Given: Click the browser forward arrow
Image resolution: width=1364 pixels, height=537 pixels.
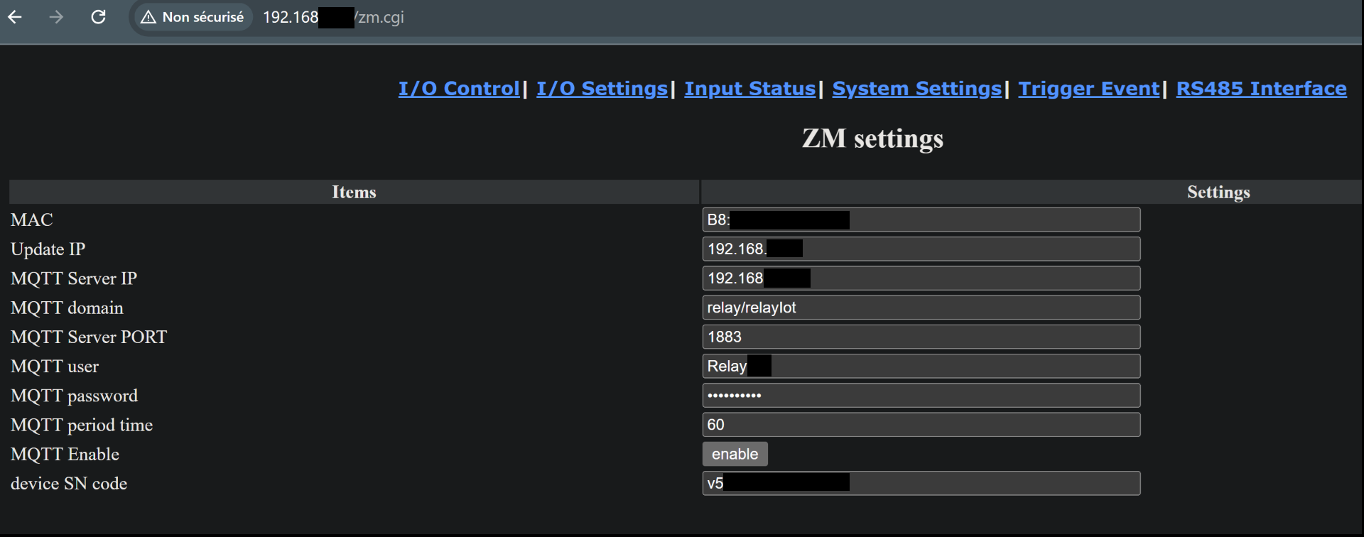Looking at the screenshot, I should 56,17.
